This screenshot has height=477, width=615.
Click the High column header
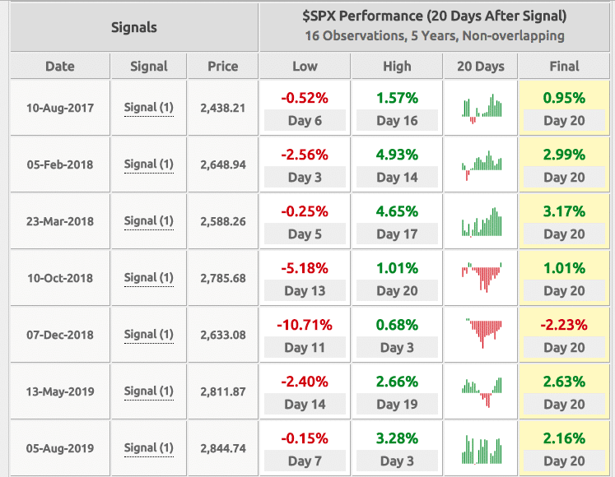(398, 67)
